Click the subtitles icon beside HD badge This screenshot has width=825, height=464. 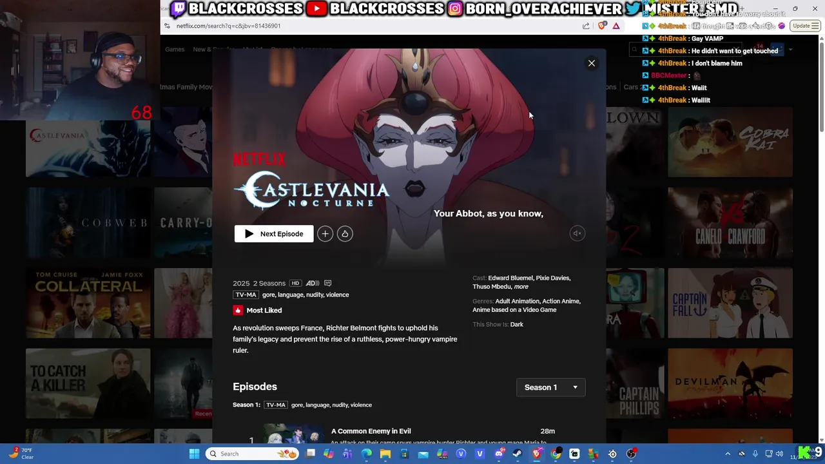[327, 283]
